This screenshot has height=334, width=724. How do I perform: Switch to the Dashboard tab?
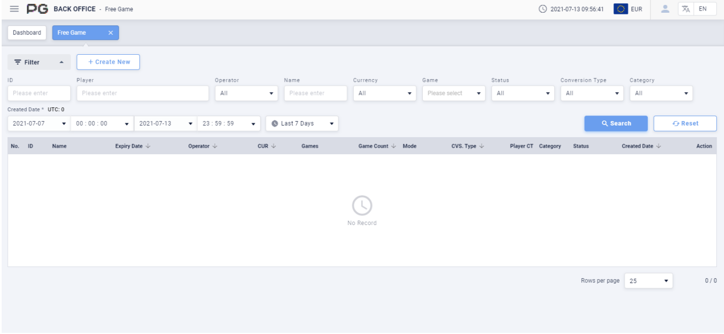tap(27, 33)
